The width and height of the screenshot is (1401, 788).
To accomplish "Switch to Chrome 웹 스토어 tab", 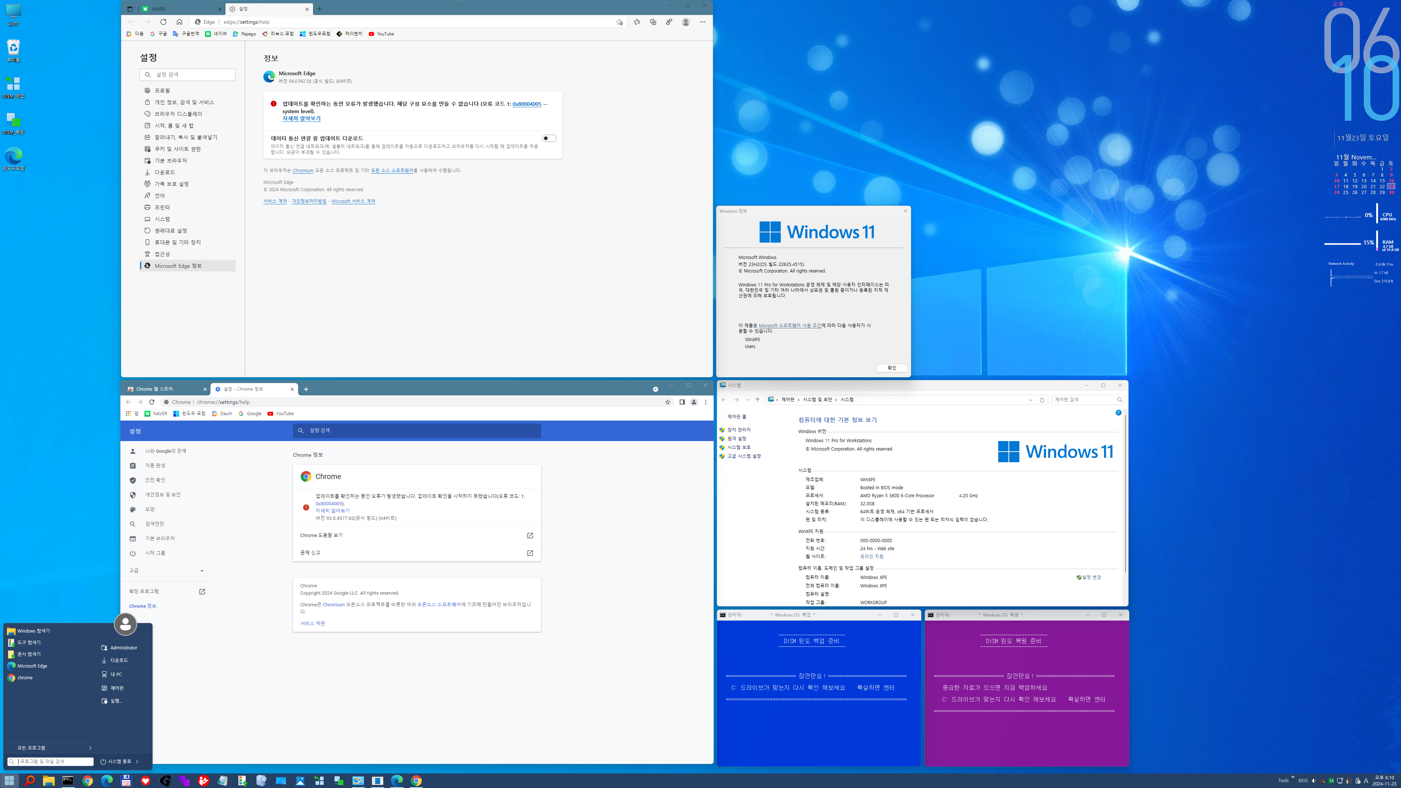I will coord(166,389).
